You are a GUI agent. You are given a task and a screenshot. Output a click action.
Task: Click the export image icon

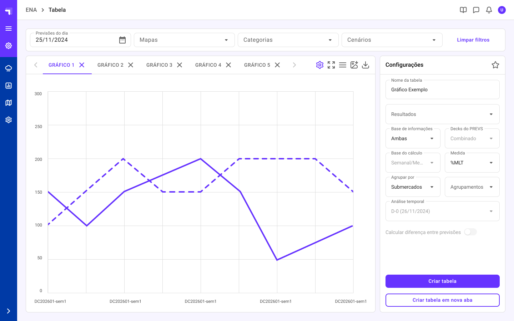click(x=354, y=65)
